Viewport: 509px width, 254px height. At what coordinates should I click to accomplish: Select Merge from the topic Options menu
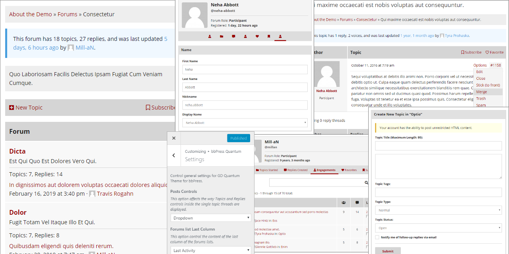pyautogui.click(x=481, y=91)
